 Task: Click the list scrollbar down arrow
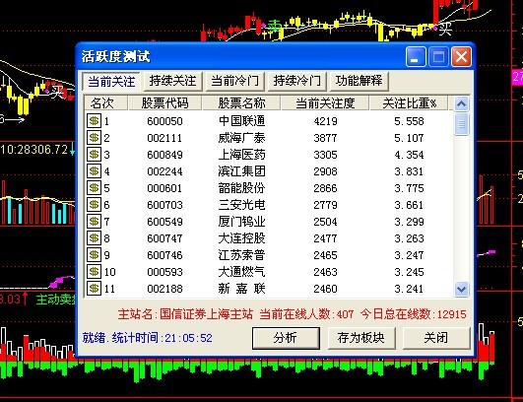461,289
